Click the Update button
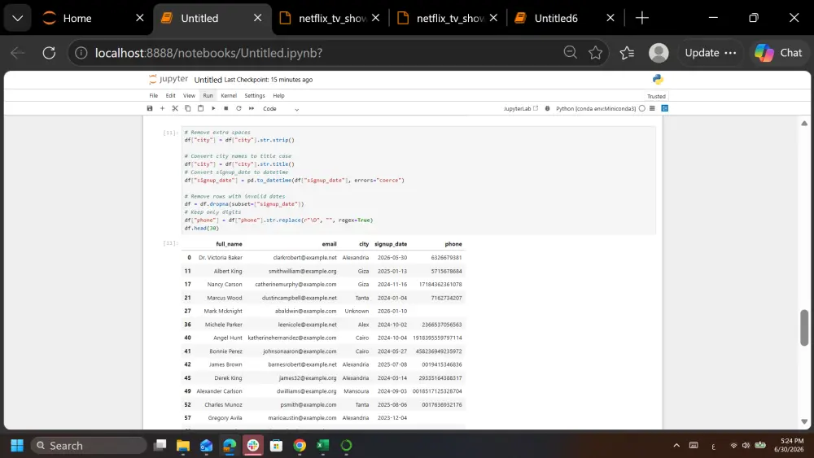Screen dimensions: 814x458 pos(710,53)
